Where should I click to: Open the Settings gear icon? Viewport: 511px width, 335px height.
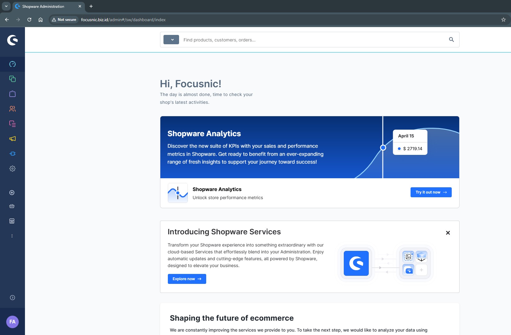click(x=12, y=169)
